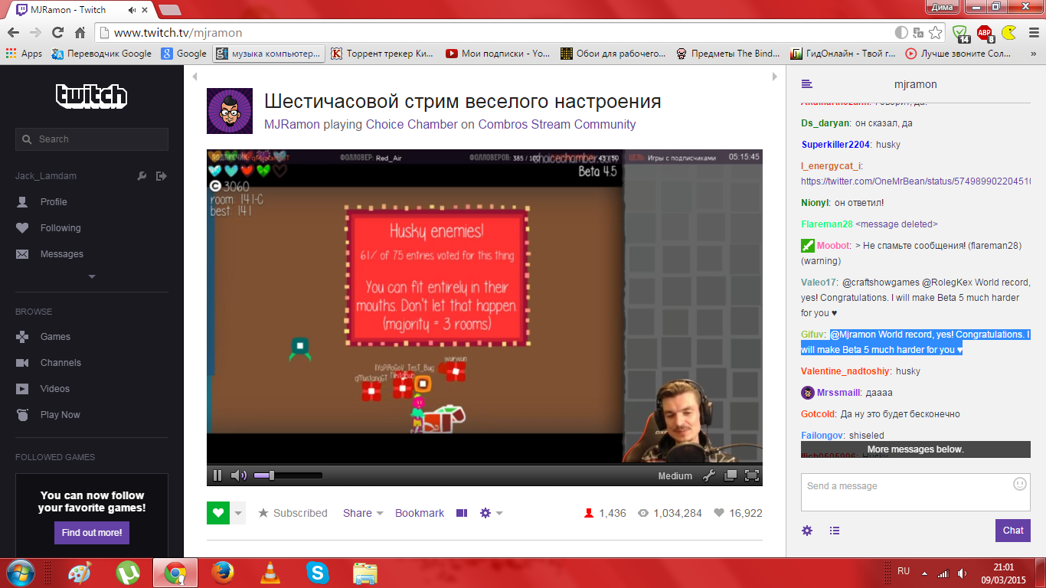1046x588 pixels.
Task: Show hidden system tray icons
Action: point(924,573)
